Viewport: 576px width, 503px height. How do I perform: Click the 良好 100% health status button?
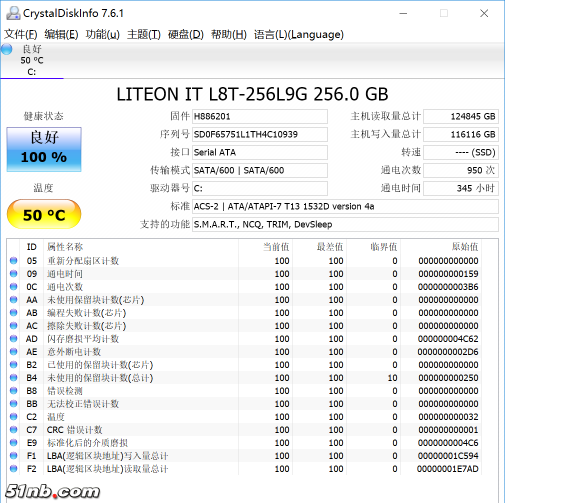(x=44, y=149)
